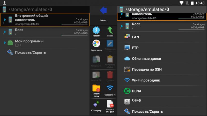This screenshot has width=207, height=116.
Task: Click Root free-space bar in left pane
Action: 75,35
